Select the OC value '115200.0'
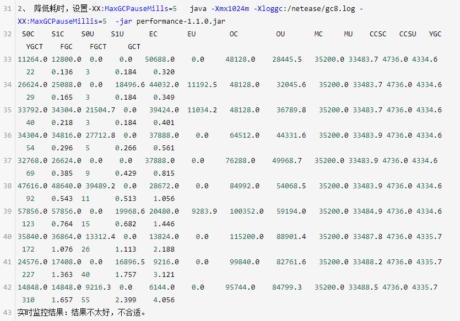 246,237
